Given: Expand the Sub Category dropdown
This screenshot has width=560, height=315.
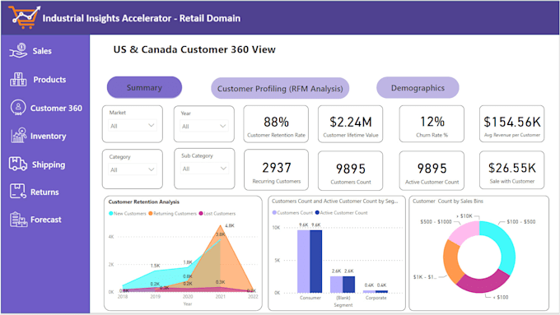Looking at the screenshot, I should (x=204, y=169).
